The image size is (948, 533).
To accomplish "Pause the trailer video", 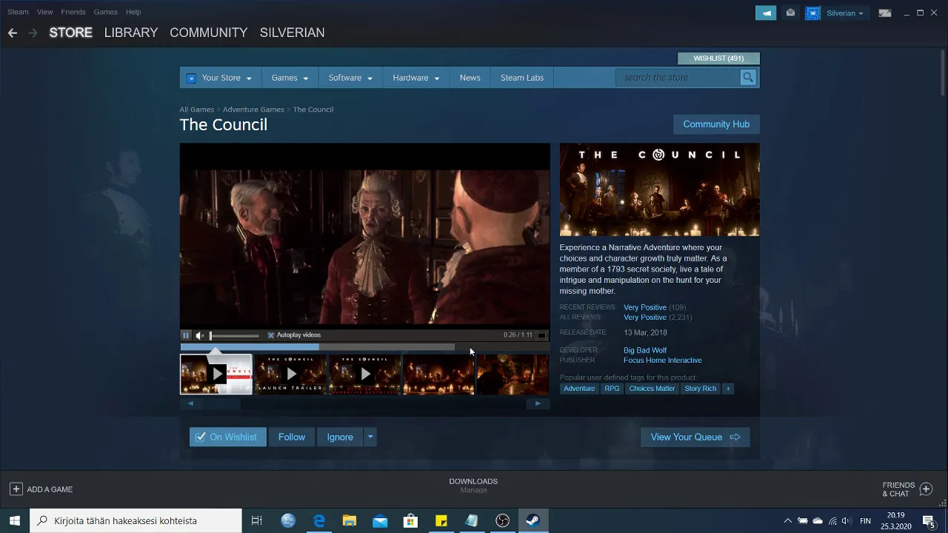I will (186, 335).
